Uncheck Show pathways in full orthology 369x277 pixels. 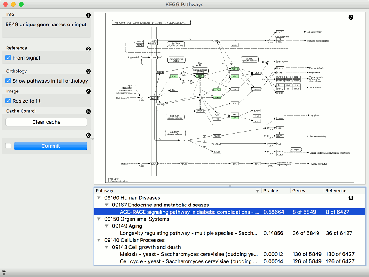tap(8, 81)
